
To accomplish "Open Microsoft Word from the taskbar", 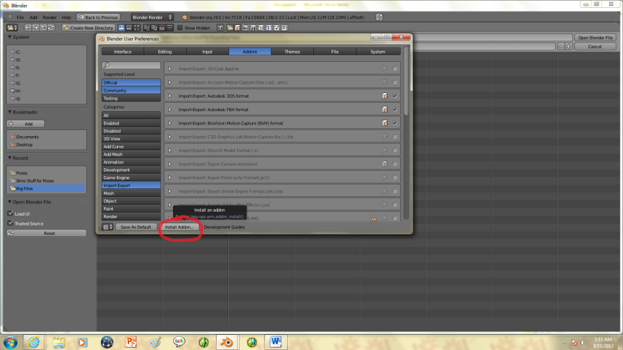I will [x=276, y=342].
